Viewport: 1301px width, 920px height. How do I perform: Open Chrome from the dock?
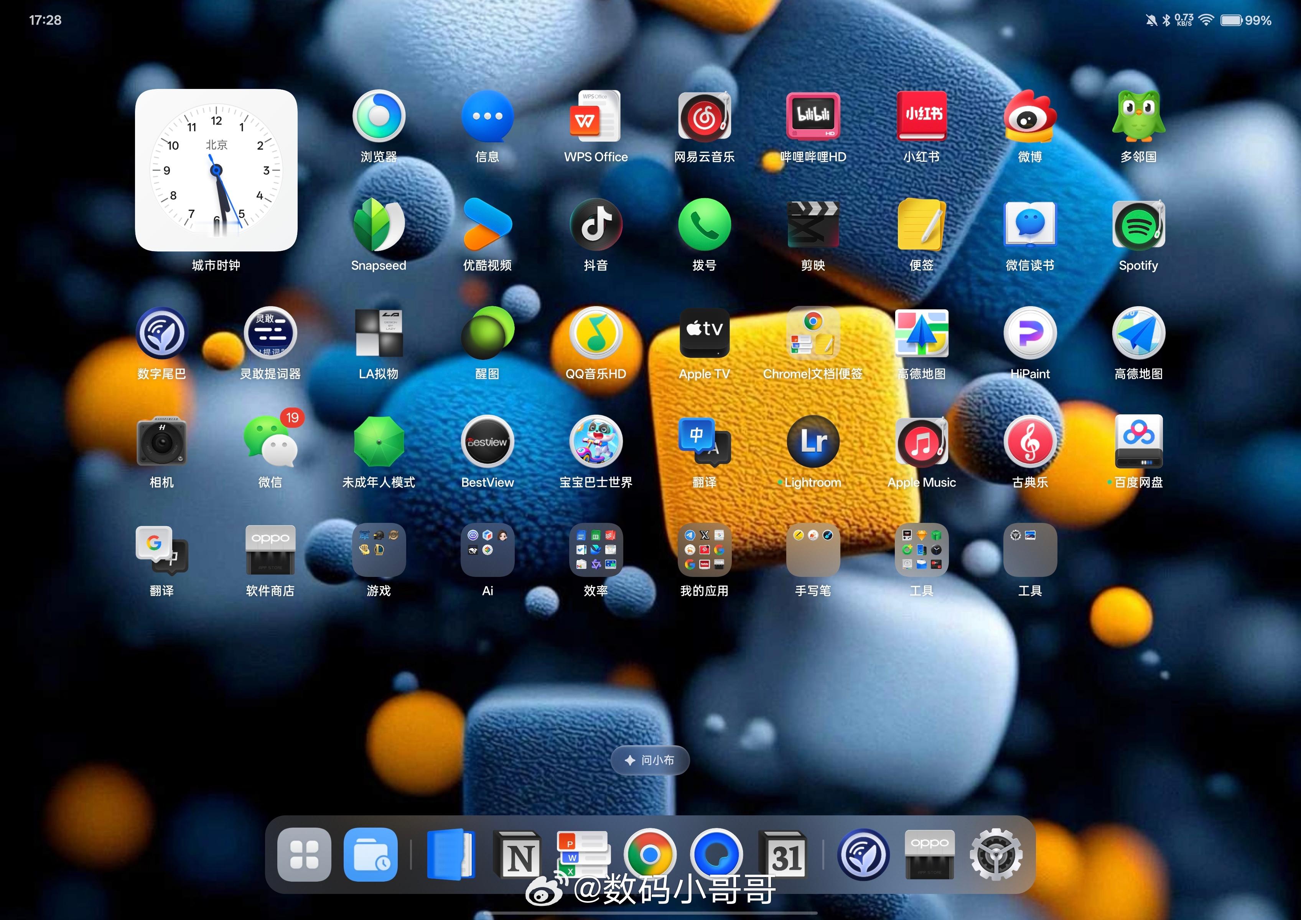tap(650, 854)
